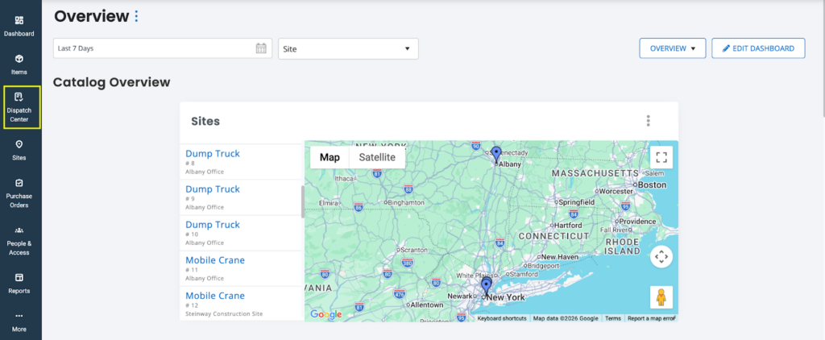Open Sites card three-dot menu

coord(648,121)
